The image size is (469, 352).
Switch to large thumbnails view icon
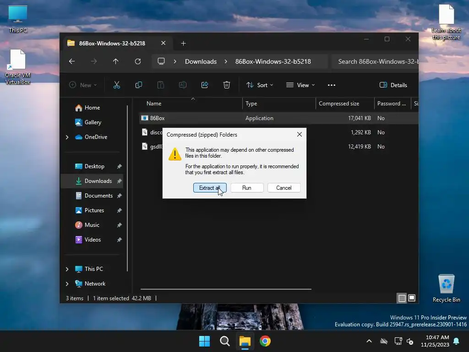click(412, 298)
